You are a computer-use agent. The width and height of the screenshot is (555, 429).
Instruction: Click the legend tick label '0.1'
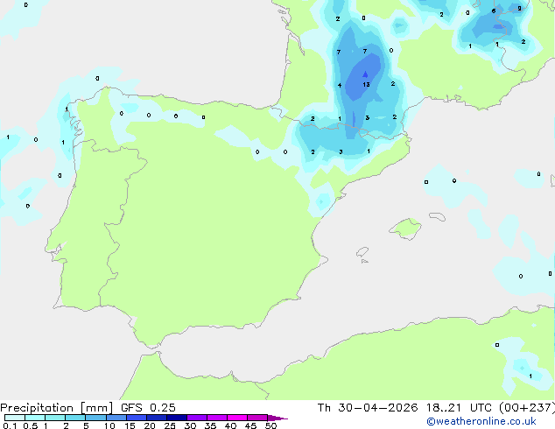(x=10, y=425)
